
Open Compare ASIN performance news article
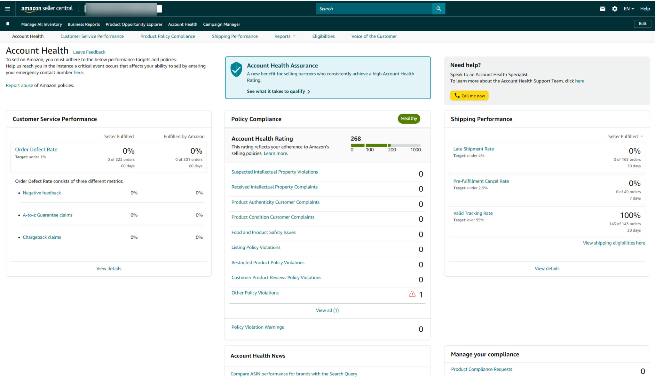294,374
